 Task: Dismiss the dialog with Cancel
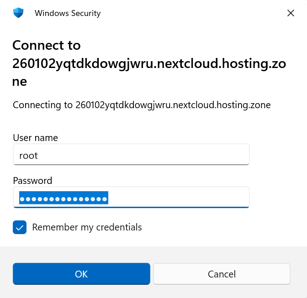tap(222, 274)
